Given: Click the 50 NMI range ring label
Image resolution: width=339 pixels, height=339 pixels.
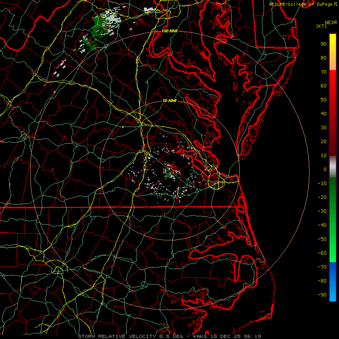Looking at the screenshot, I should (169, 101).
